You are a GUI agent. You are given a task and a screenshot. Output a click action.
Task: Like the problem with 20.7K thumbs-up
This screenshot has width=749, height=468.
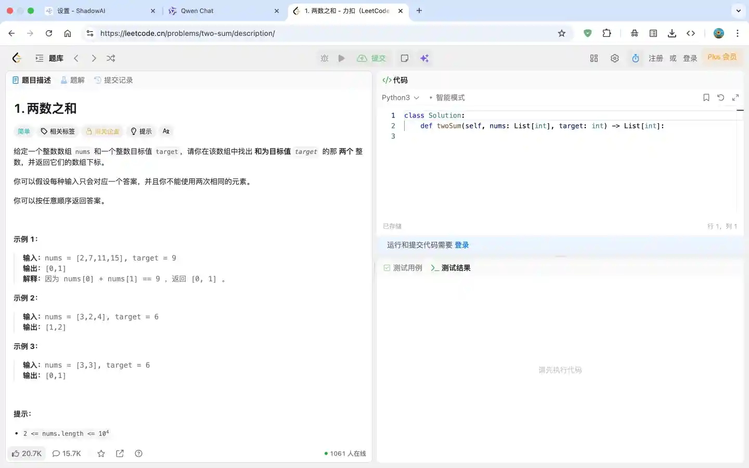(x=27, y=453)
